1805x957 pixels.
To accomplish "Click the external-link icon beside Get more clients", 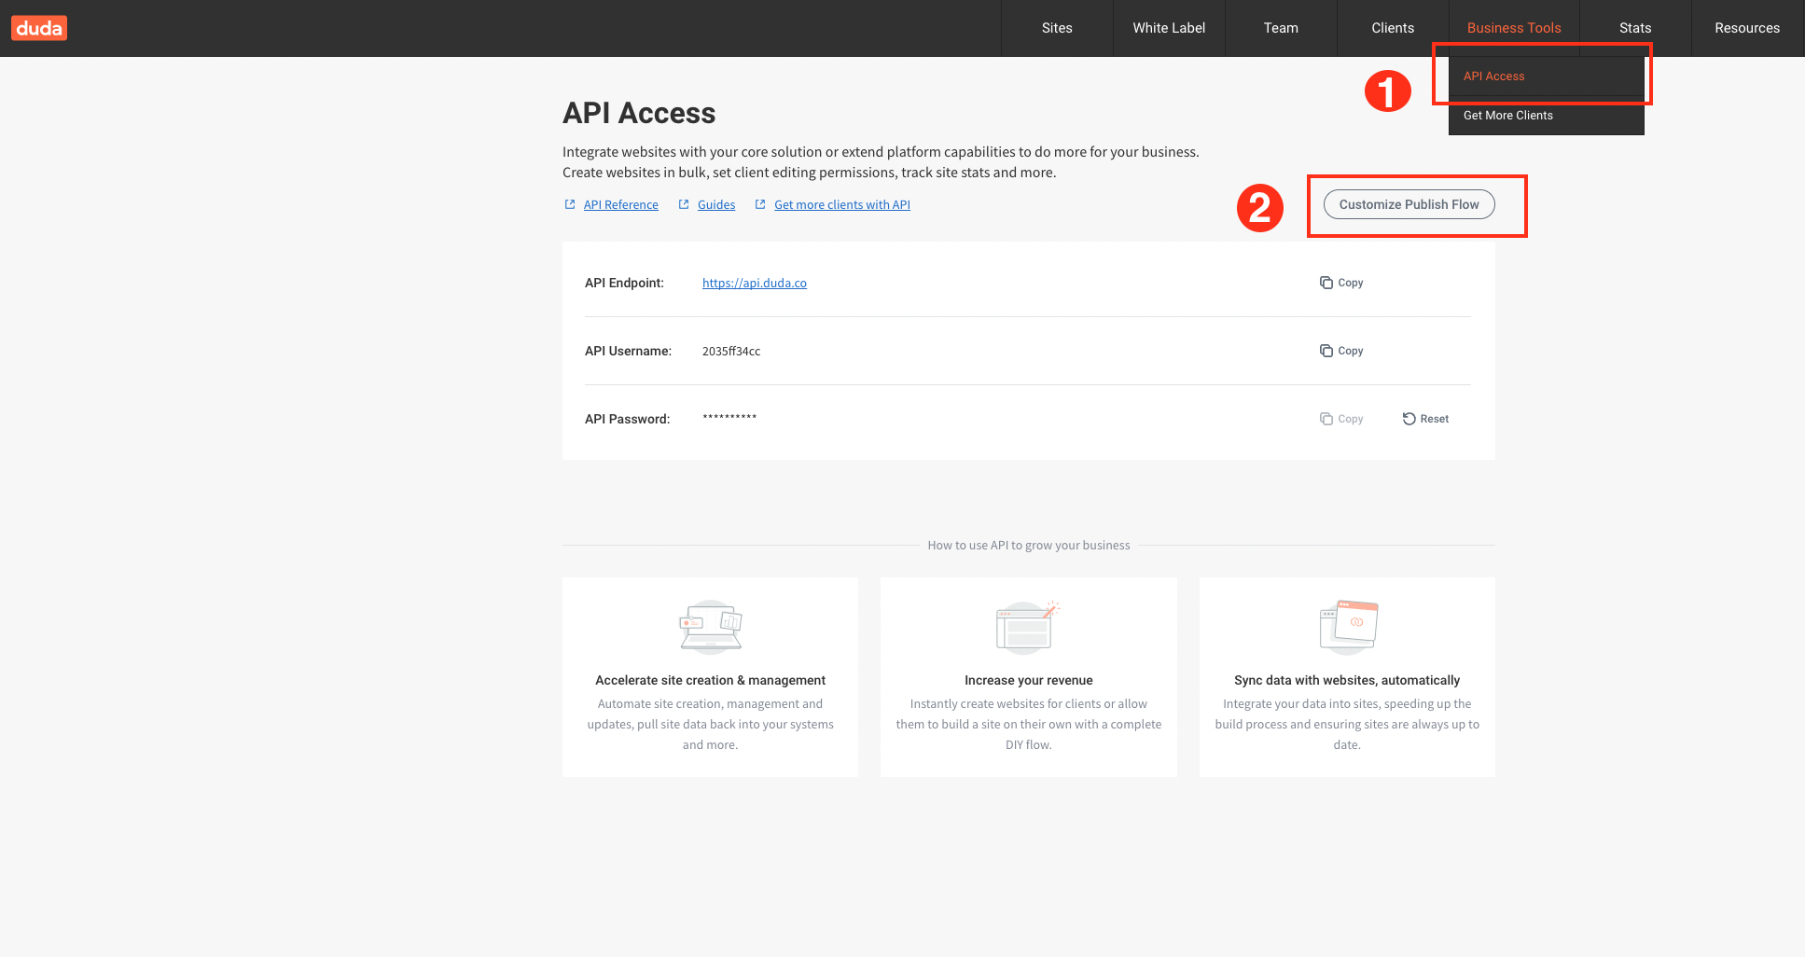I will point(760,204).
